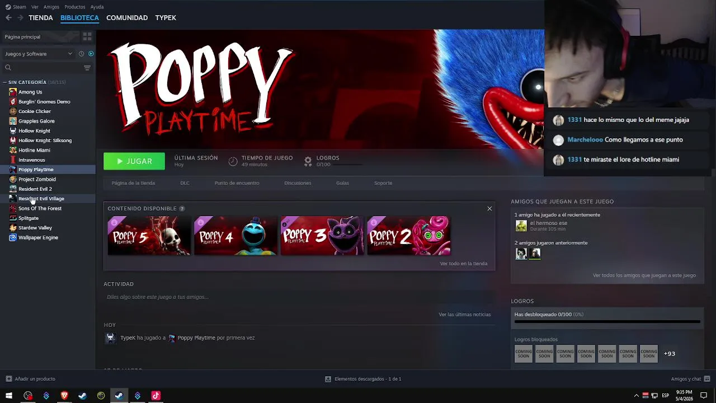Open Amigos y chat
Image resolution: width=716 pixels, height=403 pixels.
coord(690,379)
